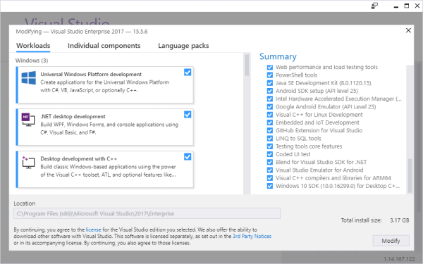
Task: Click the Modify button
Action: click(391, 241)
